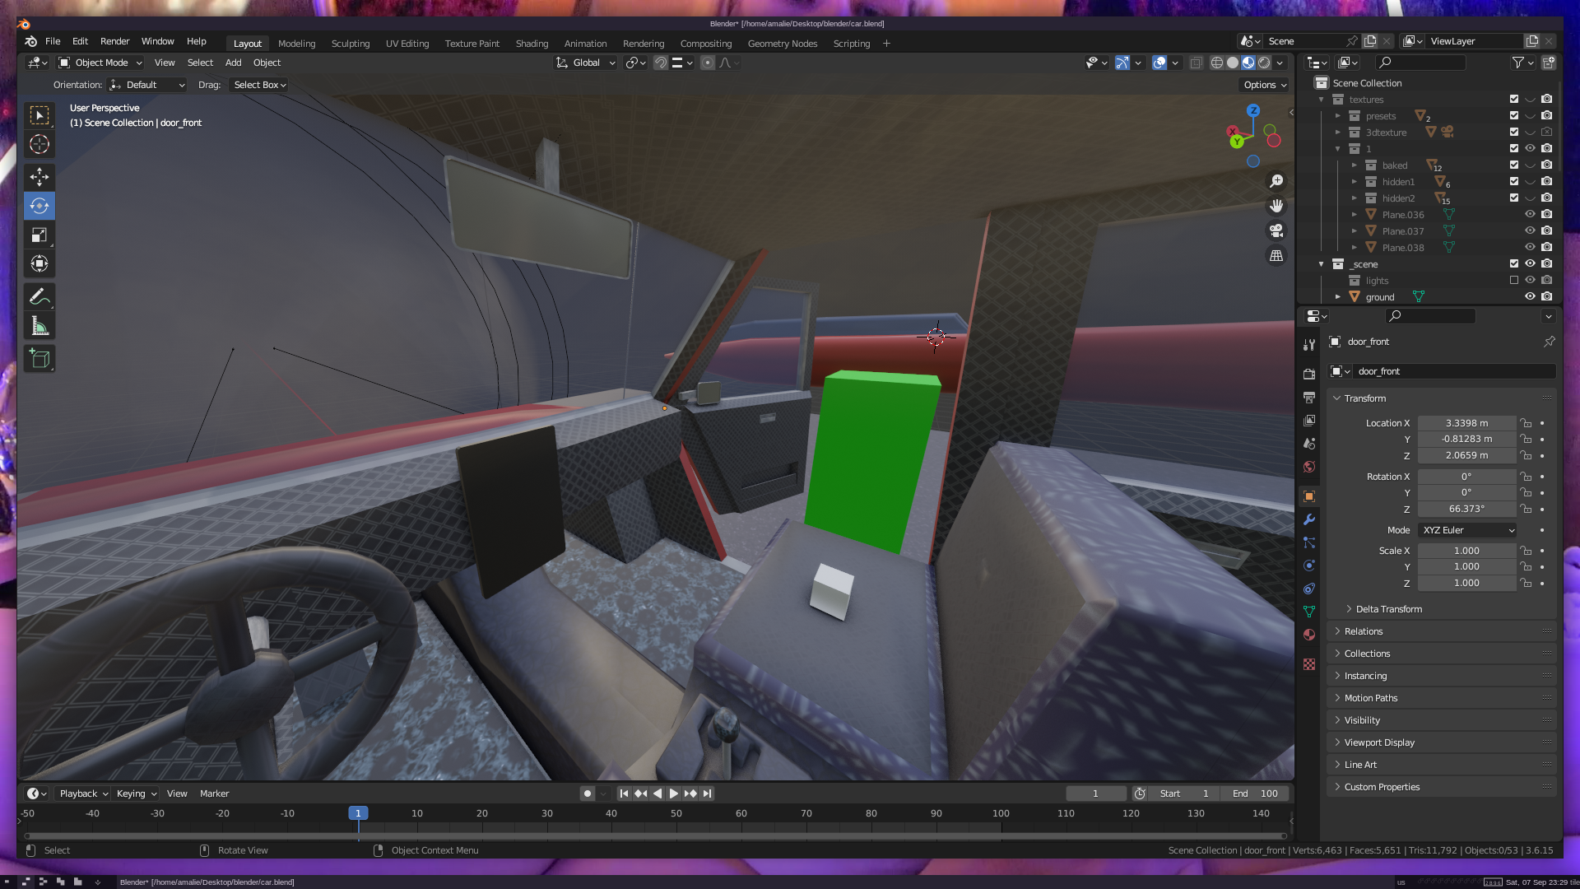Hide ground object with eye icon

pyautogui.click(x=1530, y=296)
